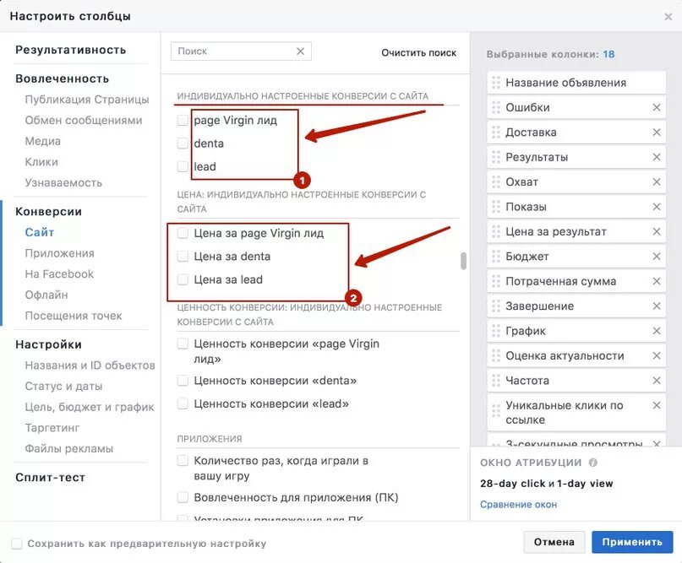Select Узнаваемость in the sidebar
The image size is (682, 563).
63,183
